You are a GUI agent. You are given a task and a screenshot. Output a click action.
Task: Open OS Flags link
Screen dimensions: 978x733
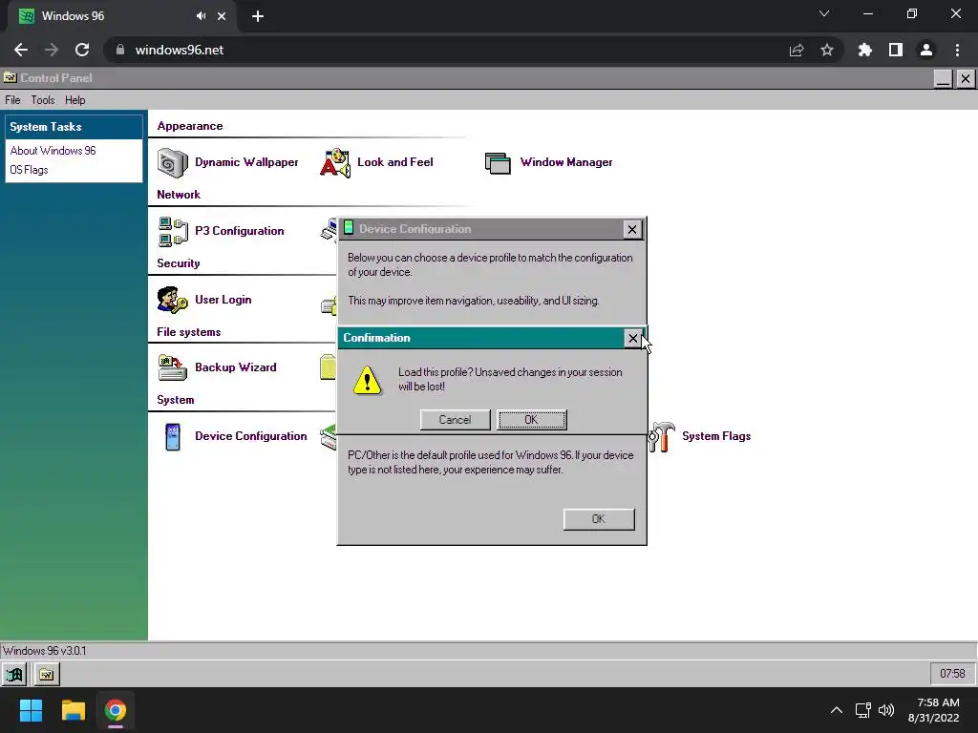[x=29, y=170]
